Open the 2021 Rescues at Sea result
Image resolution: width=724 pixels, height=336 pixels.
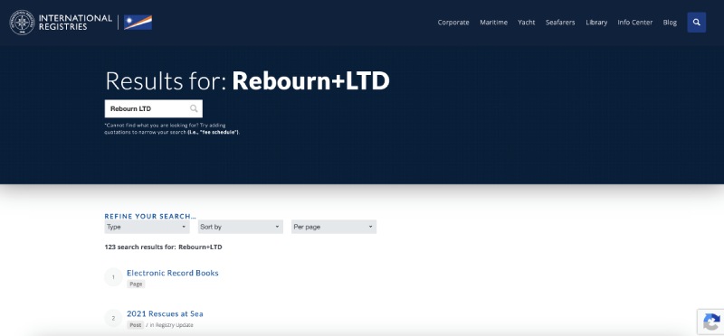point(165,314)
